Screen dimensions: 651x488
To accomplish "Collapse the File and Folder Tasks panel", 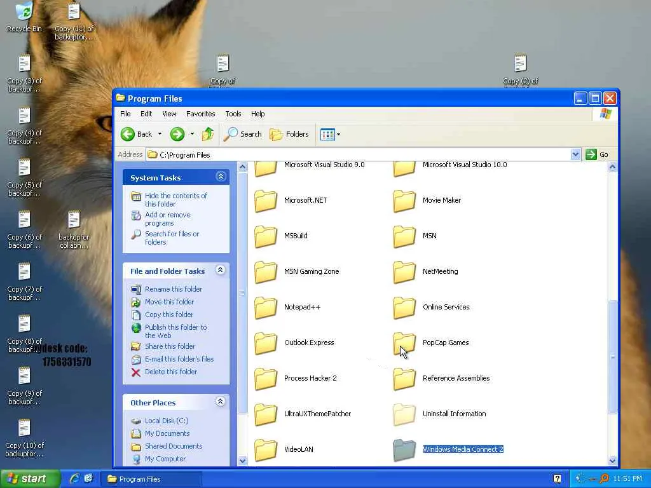I will pos(221,270).
